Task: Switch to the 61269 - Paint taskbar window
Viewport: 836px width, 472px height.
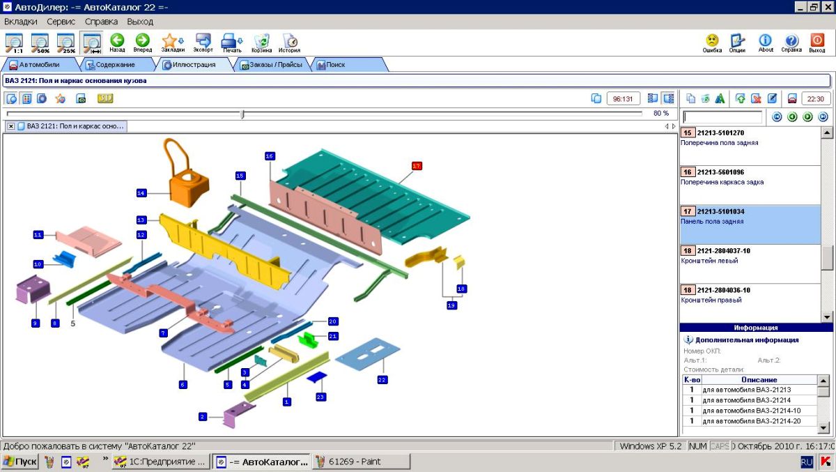Action: [x=360, y=462]
